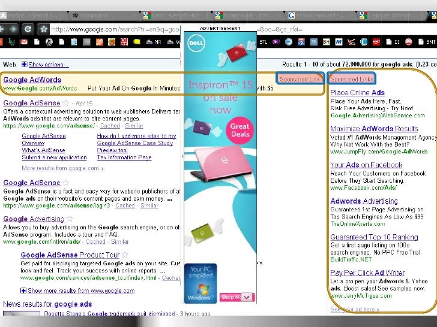Star the first Google AdSense result
This screenshot has width=437, height=327.
67,103
